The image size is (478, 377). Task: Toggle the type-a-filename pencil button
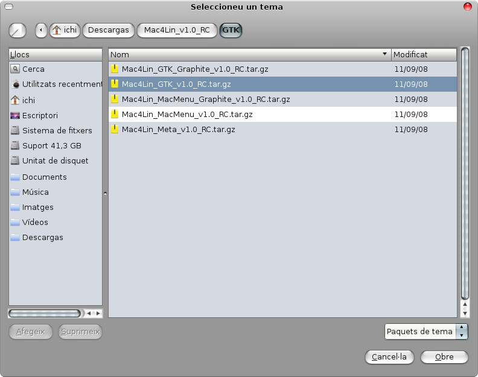click(x=18, y=31)
